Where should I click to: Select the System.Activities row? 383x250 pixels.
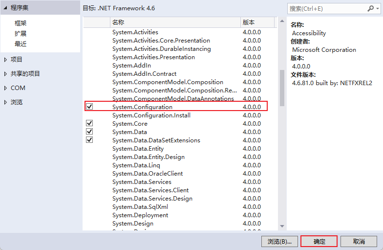180,32
